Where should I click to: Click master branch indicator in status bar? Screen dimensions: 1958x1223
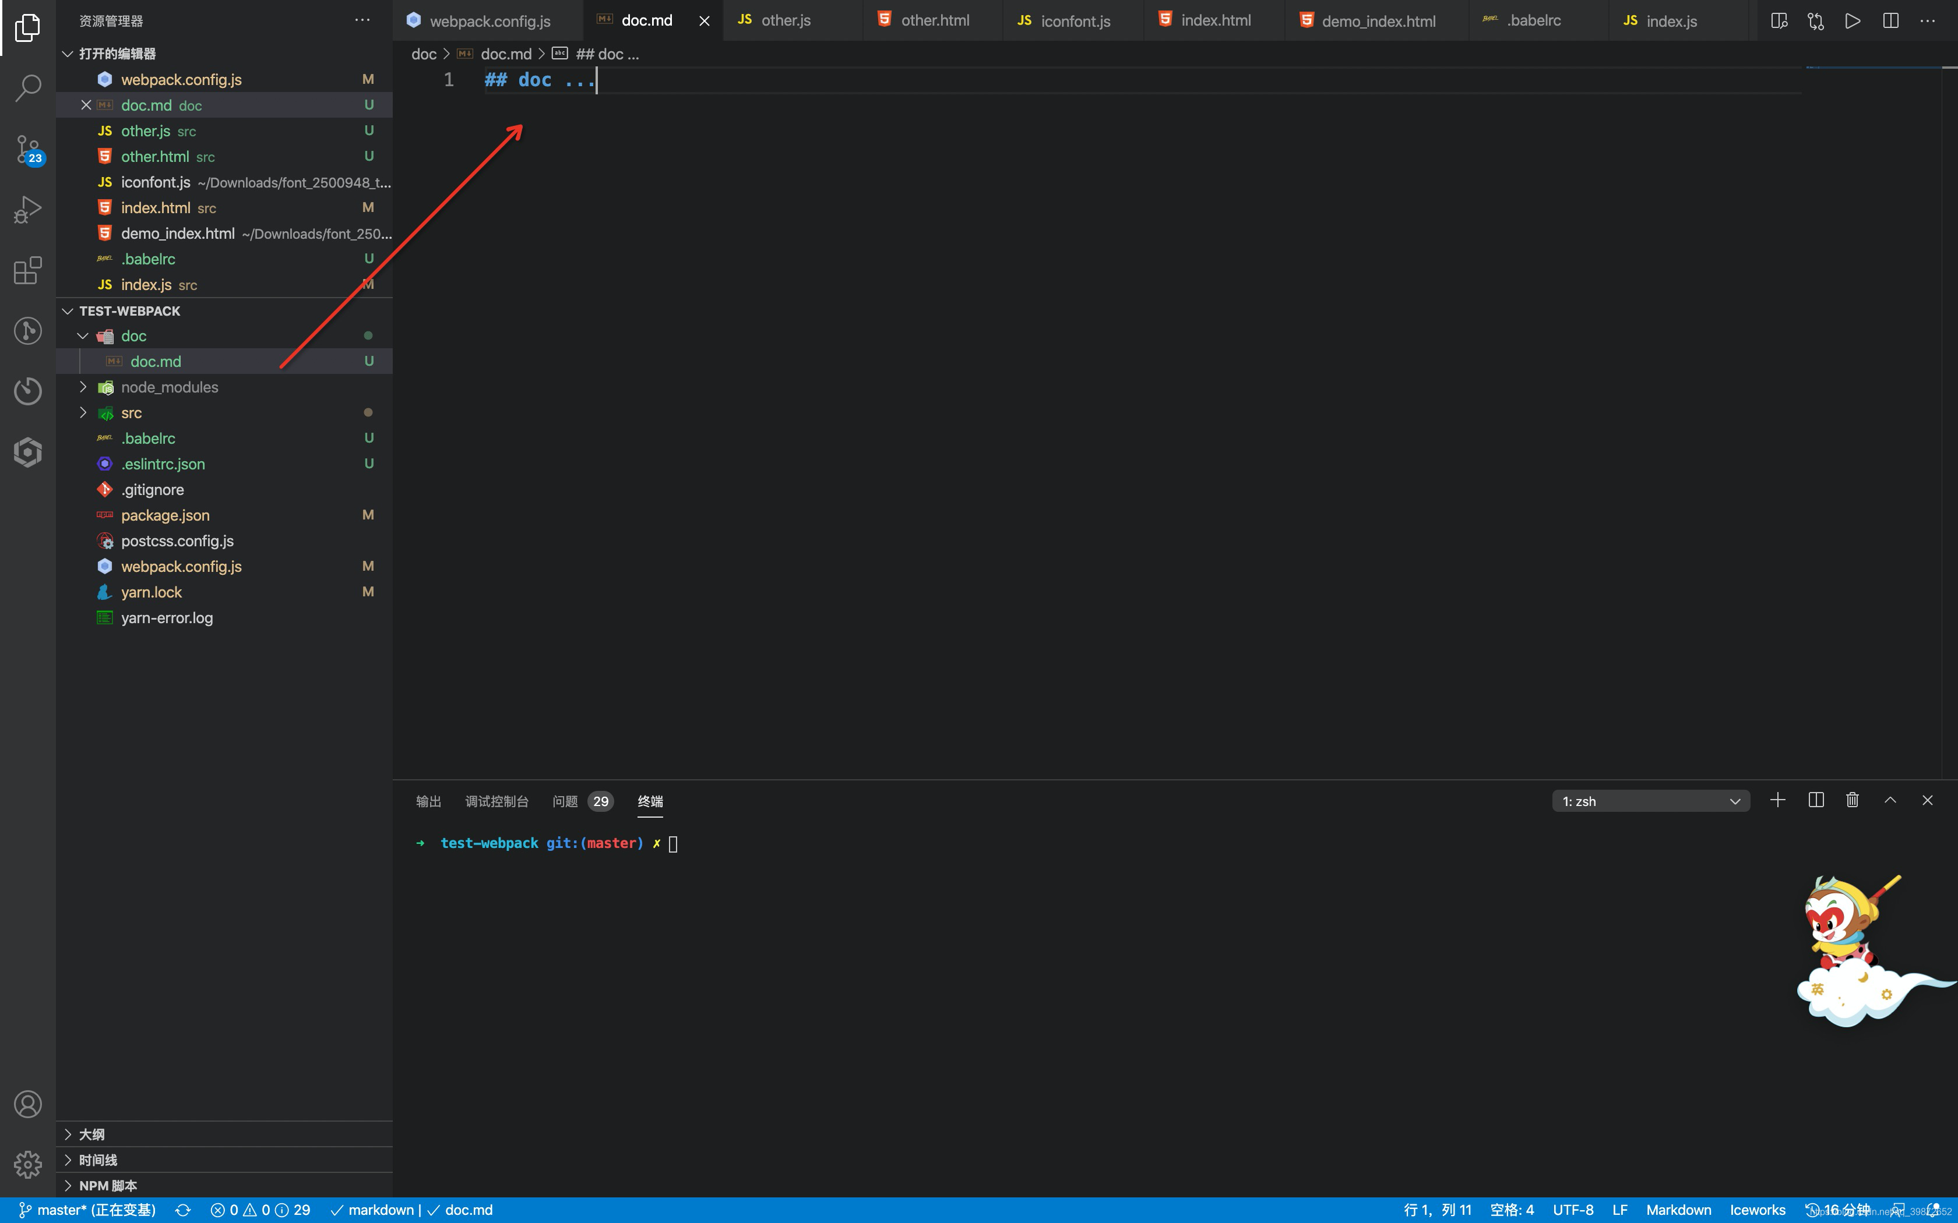point(87,1210)
